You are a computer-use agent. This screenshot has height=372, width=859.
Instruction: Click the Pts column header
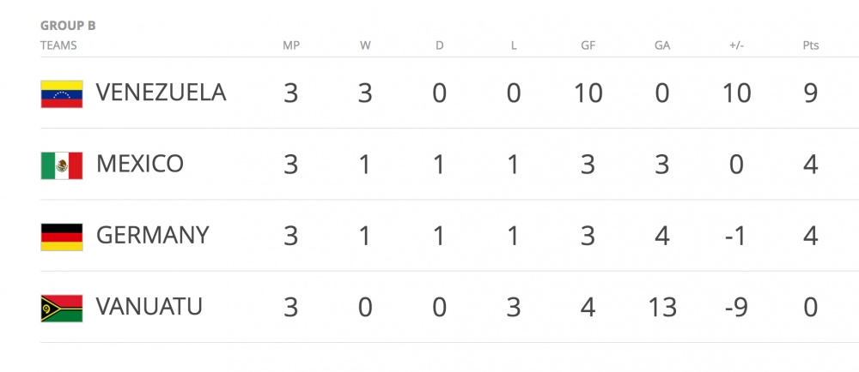click(x=810, y=45)
